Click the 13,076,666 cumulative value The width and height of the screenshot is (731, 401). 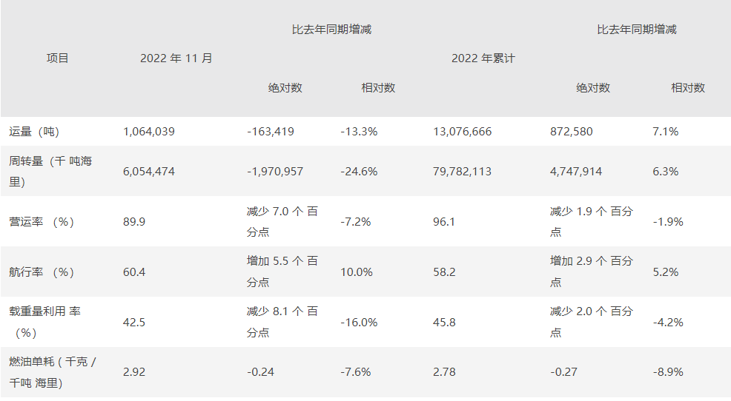463,132
